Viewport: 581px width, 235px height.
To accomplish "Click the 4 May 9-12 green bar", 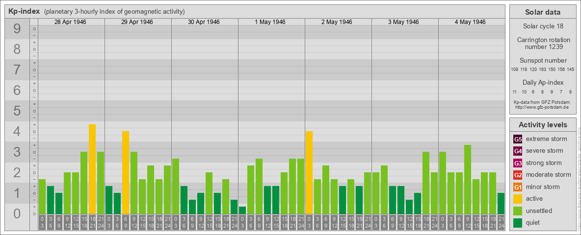I will [468, 180].
